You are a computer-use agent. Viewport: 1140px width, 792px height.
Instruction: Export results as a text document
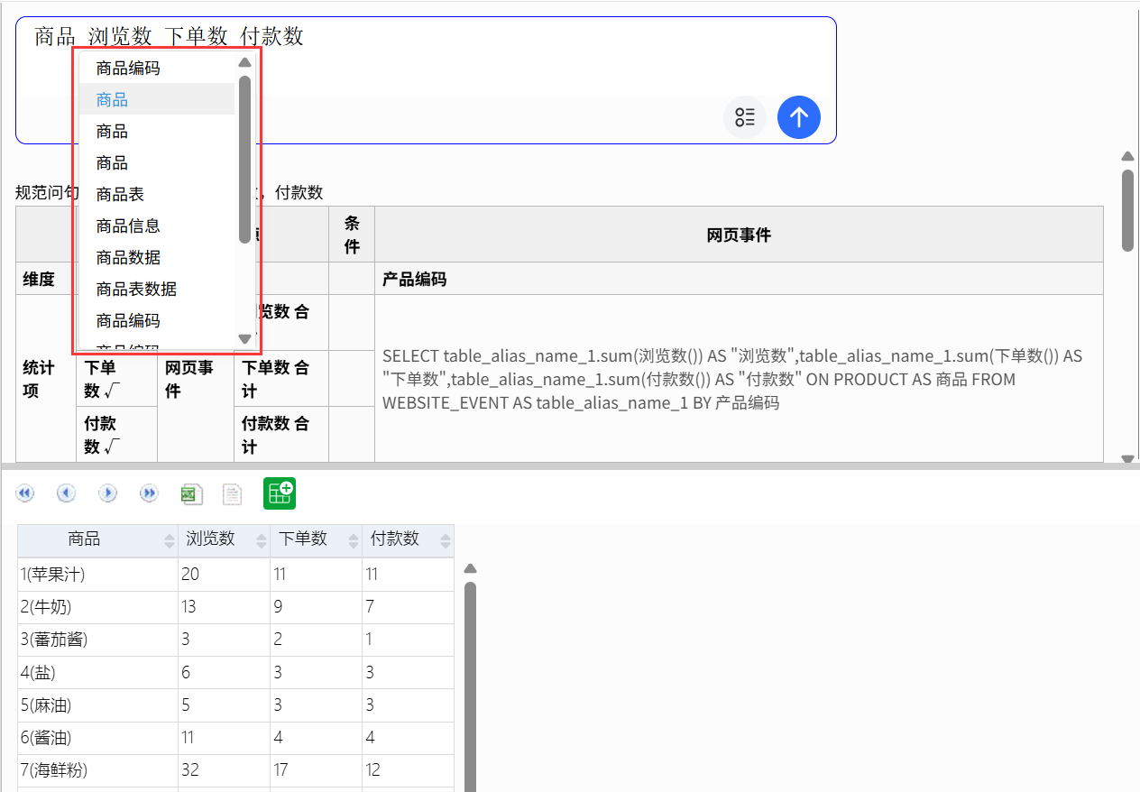(x=233, y=493)
